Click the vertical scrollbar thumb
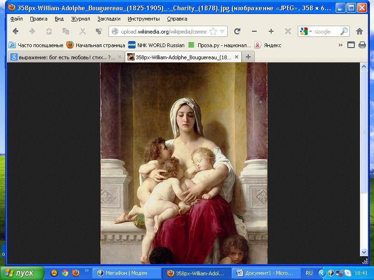This screenshot has height=280, width=374. tap(364, 132)
